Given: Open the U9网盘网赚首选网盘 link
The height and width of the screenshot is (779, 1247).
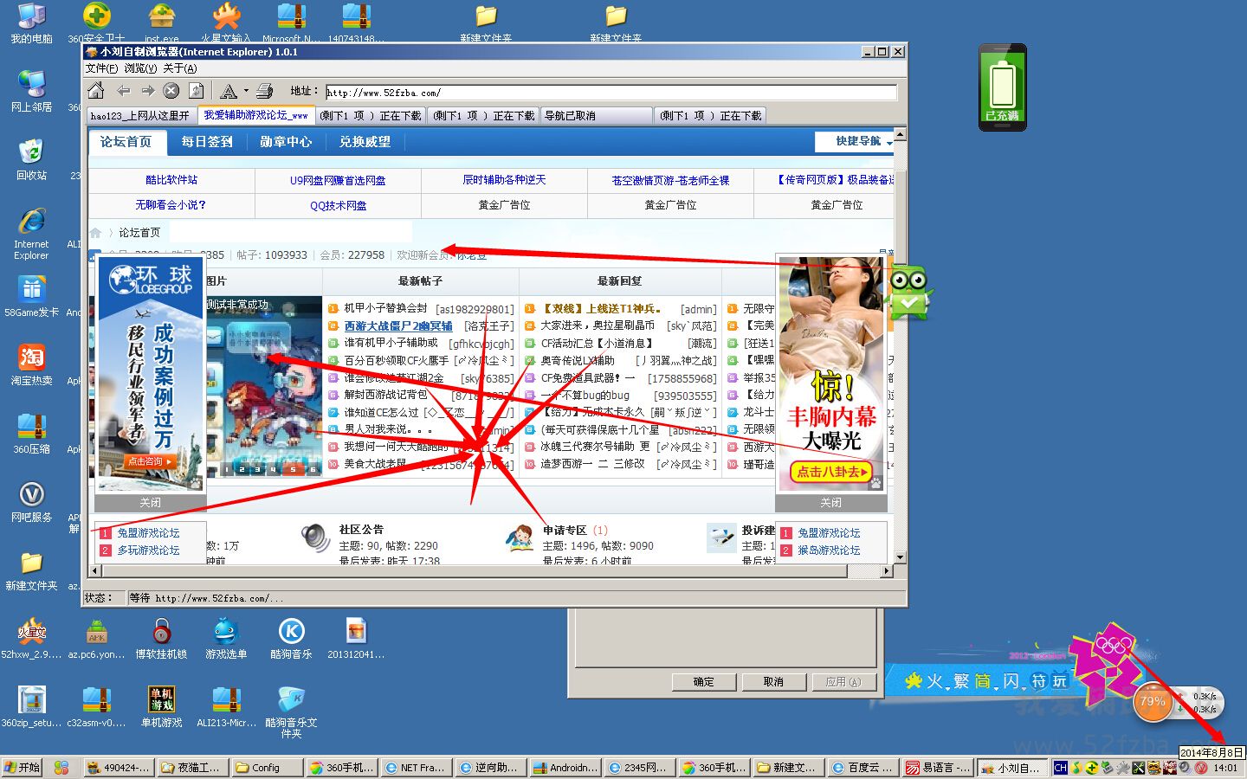Looking at the screenshot, I should click(338, 180).
